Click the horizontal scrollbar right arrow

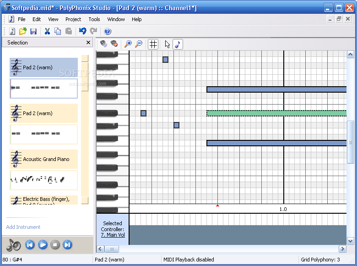coord(342,249)
